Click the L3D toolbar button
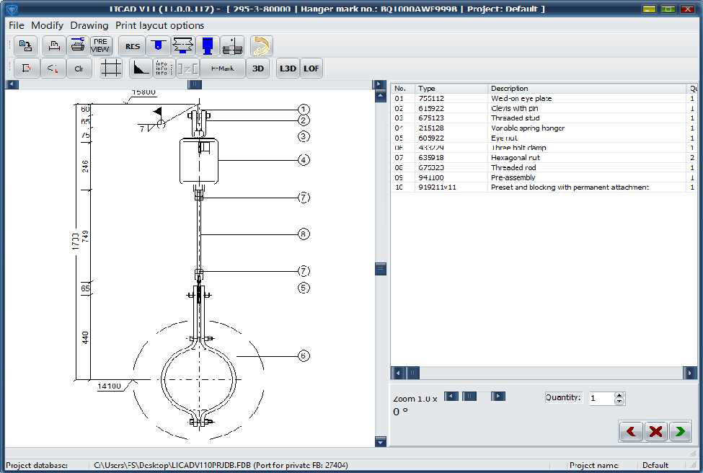 coord(288,68)
